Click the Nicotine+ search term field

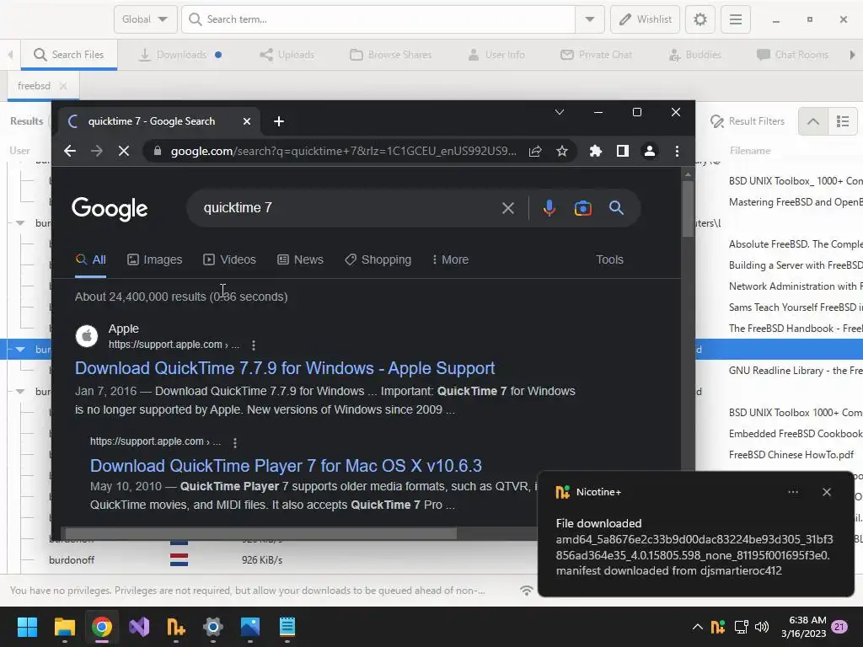click(x=378, y=19)
